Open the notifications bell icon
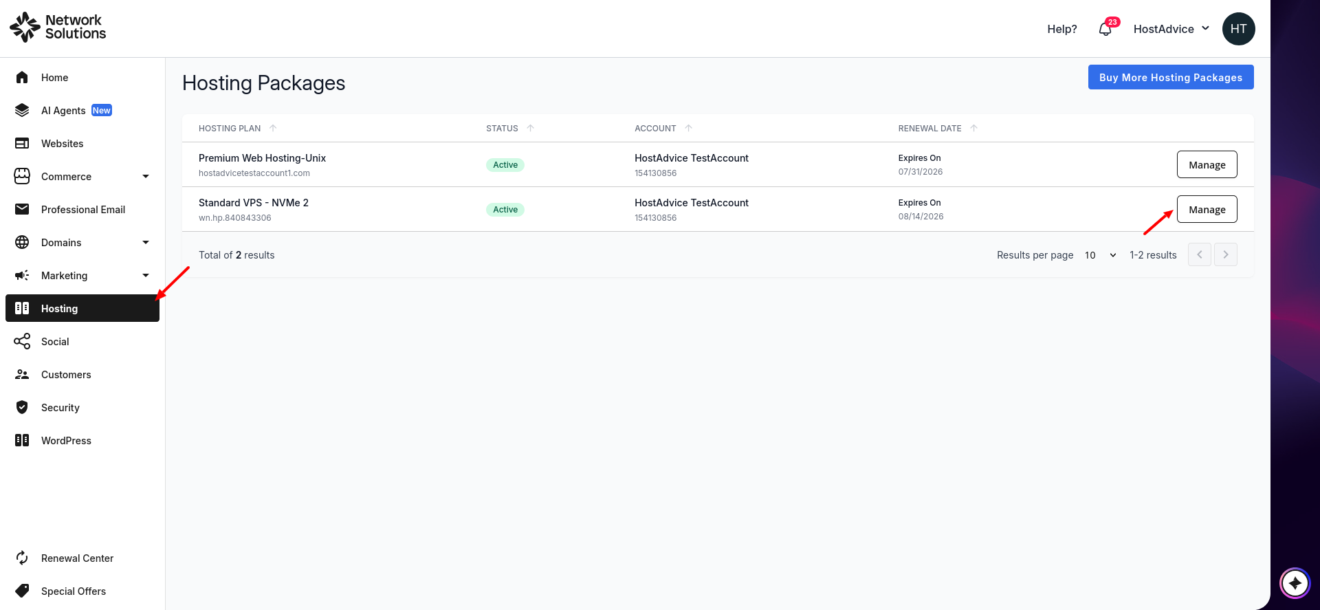 click(1105, 29)
